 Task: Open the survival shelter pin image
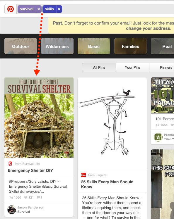(39, 118)
